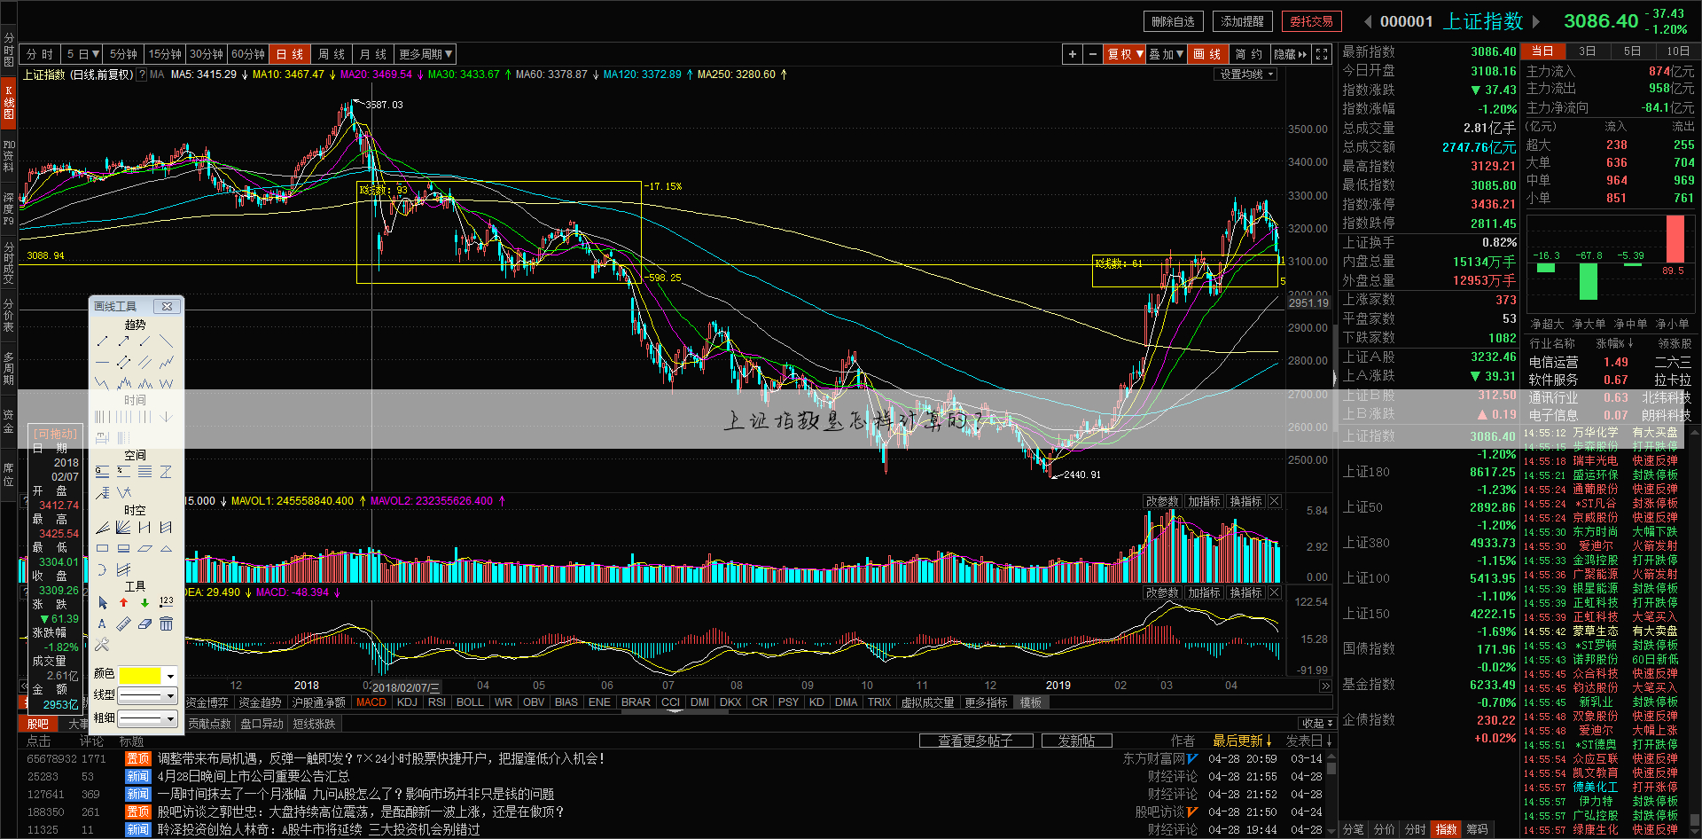Open drawing tool settings wrench icon
1702x839 pixels.
pyautogui.click(x=103, y=645)
